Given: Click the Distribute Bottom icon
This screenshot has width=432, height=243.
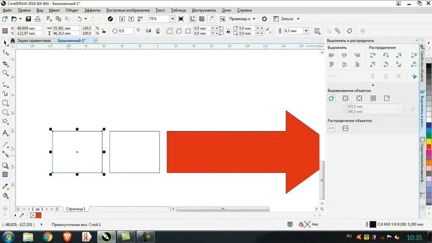Looking at the screenshot, I should coord(398,65).
